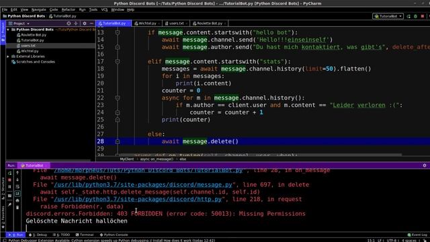Fold the code block at line 13
The image size is (430, 242).
(118, 33)
